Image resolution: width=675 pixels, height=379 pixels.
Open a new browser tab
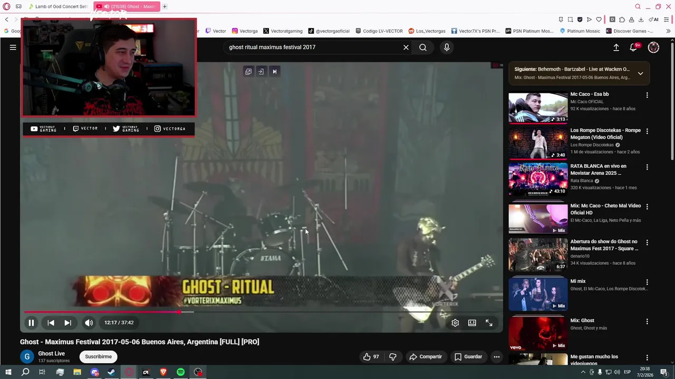165,6
